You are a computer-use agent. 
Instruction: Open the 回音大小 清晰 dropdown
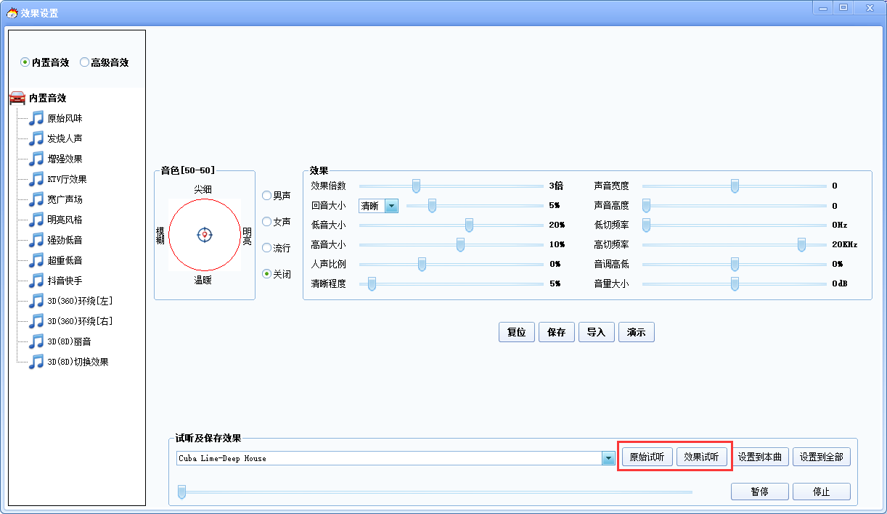pyautogui.click(x=391, y=206)
